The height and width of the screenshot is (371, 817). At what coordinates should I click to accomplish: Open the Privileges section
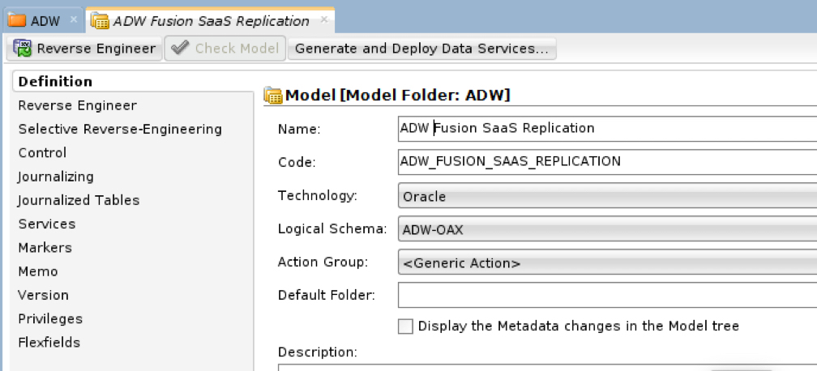[x=50, y=318]
